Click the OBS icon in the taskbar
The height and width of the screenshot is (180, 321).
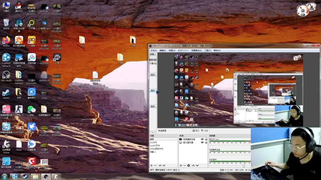point(46,177)
